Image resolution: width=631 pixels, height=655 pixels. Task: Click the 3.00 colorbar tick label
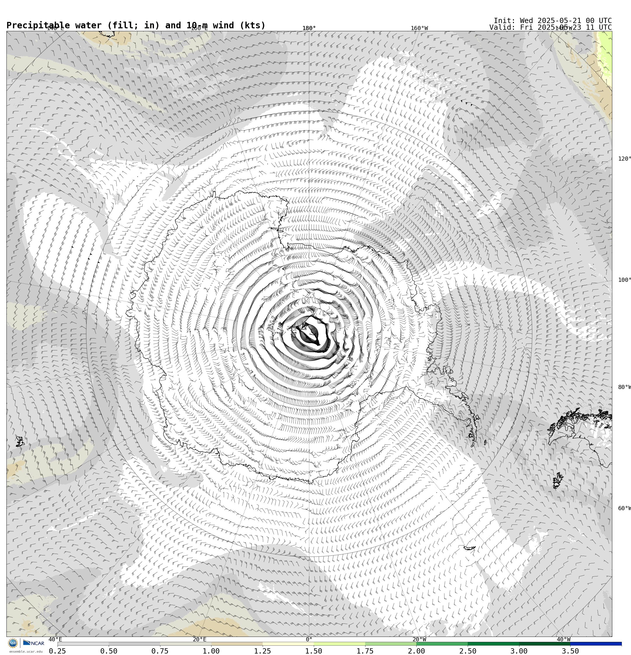519,651
